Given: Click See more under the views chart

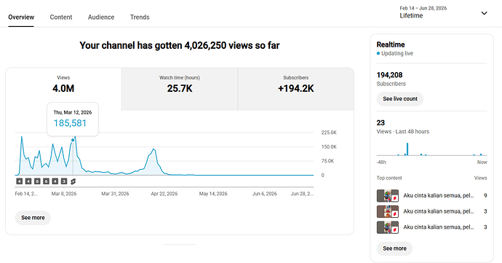Looking at the screenshot, I should click(33, 218).
